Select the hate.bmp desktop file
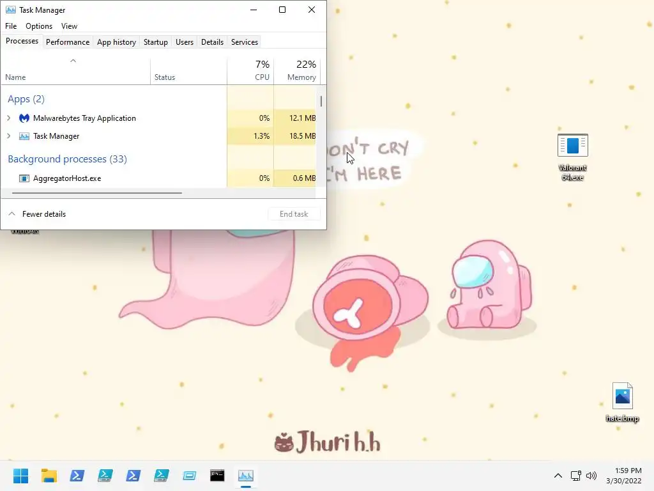The width and height of the screenshot is (654, 491). 622,403
